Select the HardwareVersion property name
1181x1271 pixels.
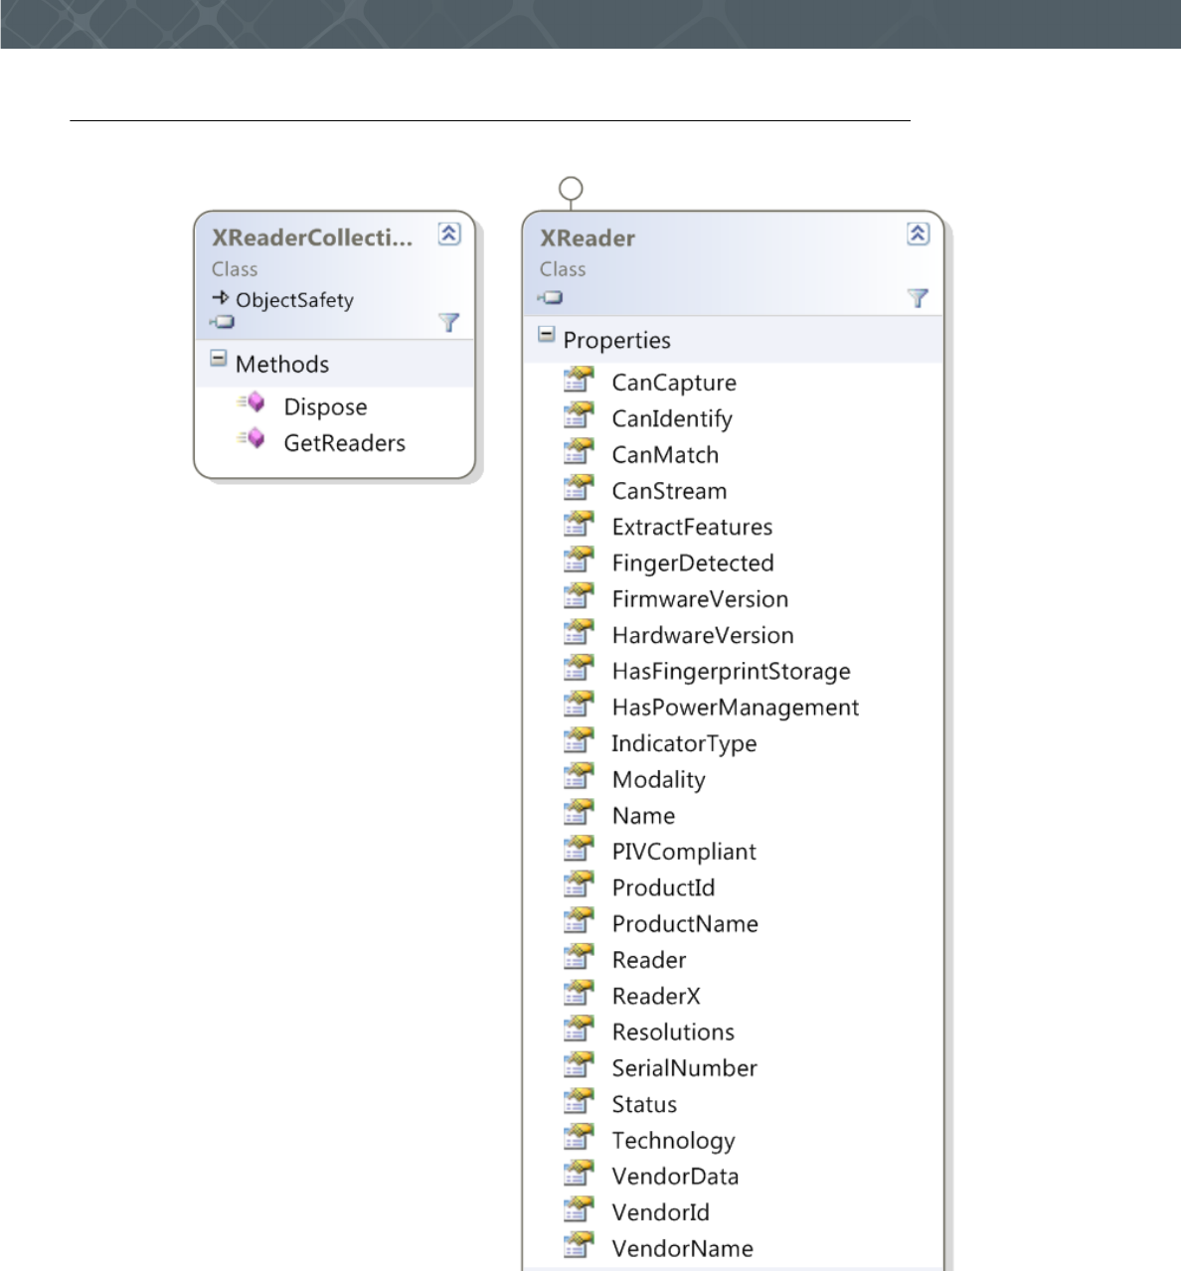click(x=703, y=636)
